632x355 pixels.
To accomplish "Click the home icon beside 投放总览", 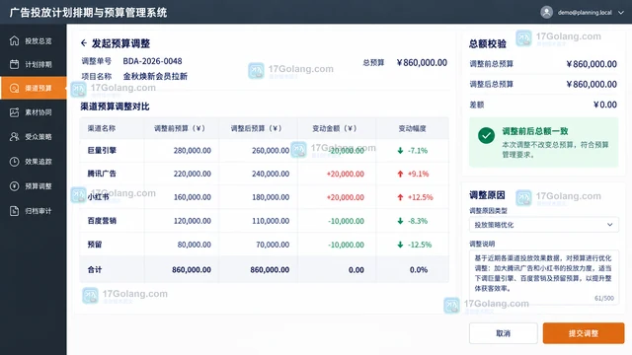I will pos(14,40).
